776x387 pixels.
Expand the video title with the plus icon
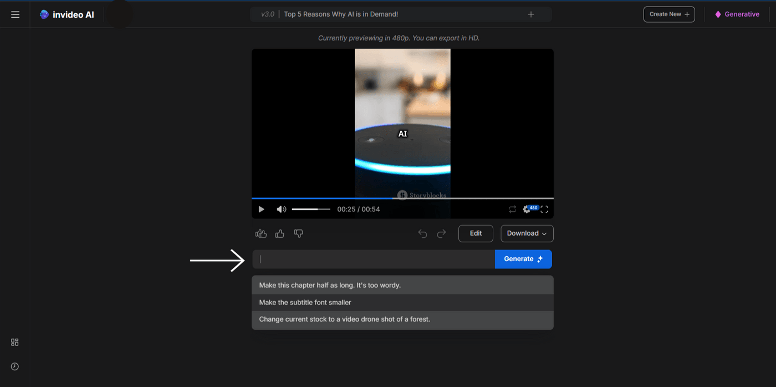[x=530, y=14]
